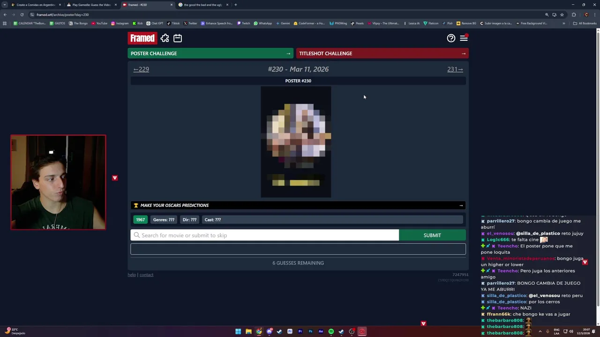Open the Windows Start button

[x=238, y=331]
